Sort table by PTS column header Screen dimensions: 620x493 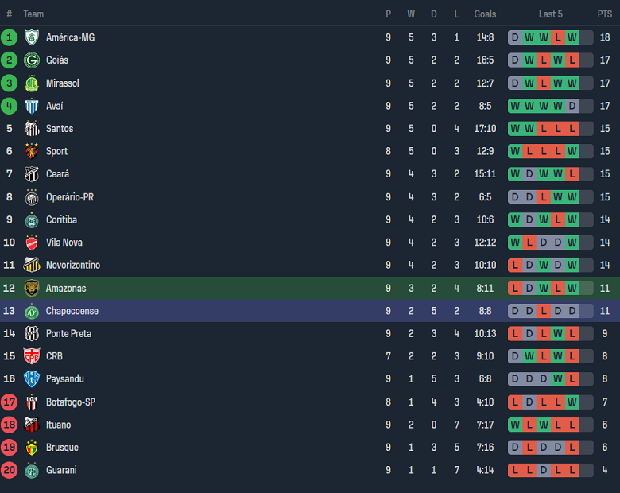(x=605, y=14)
